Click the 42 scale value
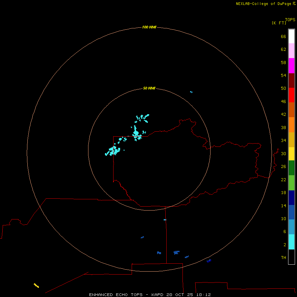This screenshot has height=297, width=297. click(x=283, y=114)
